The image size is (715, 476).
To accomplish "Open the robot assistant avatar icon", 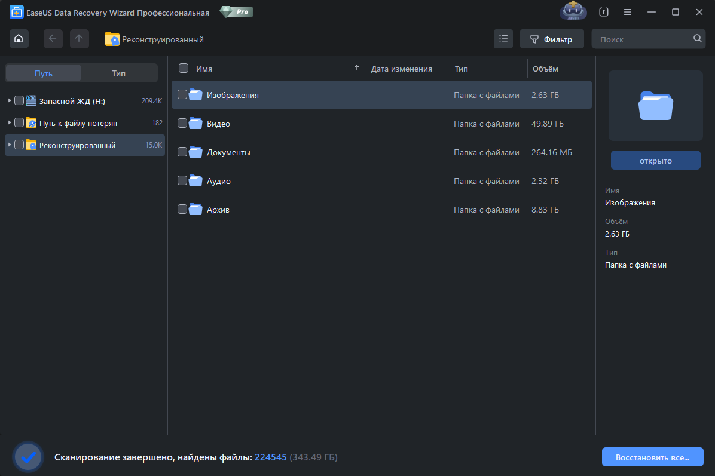I will pos(573,11).
